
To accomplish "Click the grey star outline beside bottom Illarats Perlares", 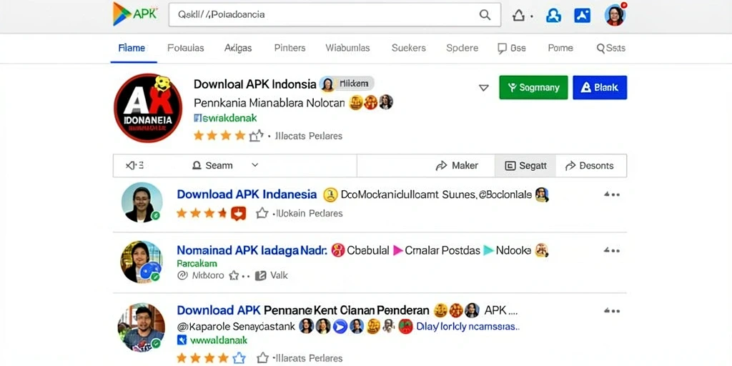I will pos(263,358).
